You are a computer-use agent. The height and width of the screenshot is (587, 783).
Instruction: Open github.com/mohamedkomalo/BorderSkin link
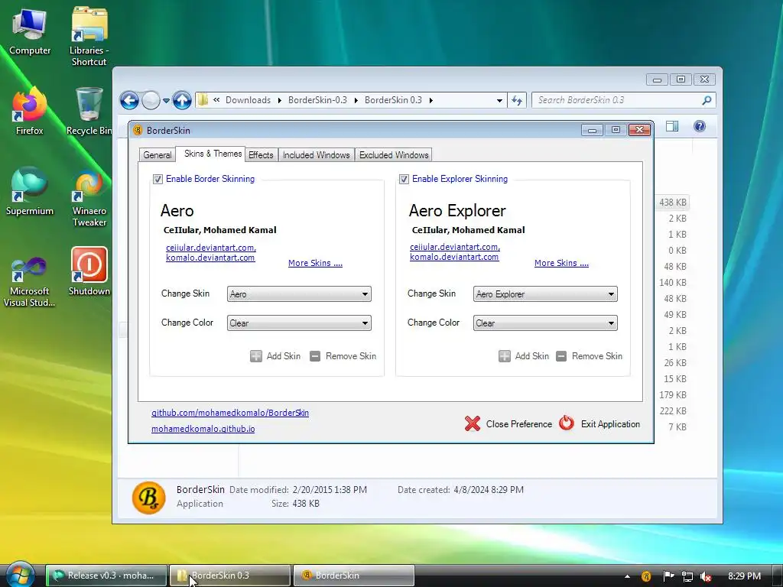click(x=229, y=413)
